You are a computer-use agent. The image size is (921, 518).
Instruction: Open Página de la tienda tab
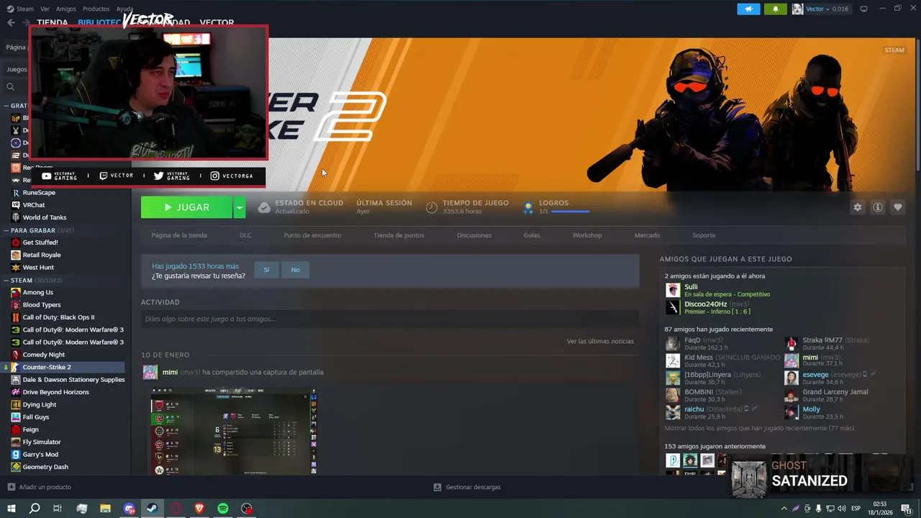point(179,235)
